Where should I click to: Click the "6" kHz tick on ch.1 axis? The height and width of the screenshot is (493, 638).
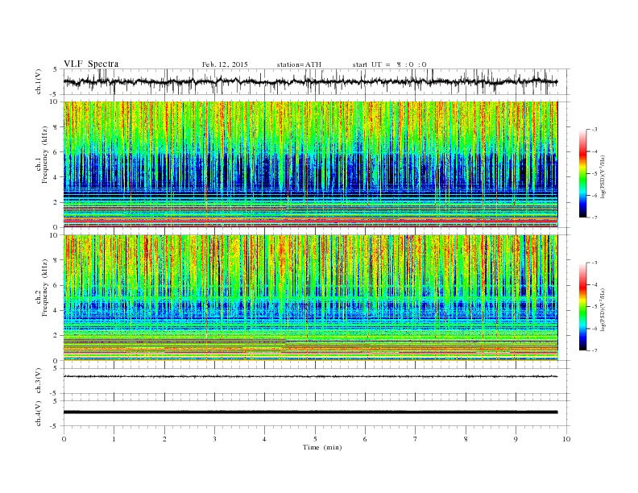[x=56, y=152]
